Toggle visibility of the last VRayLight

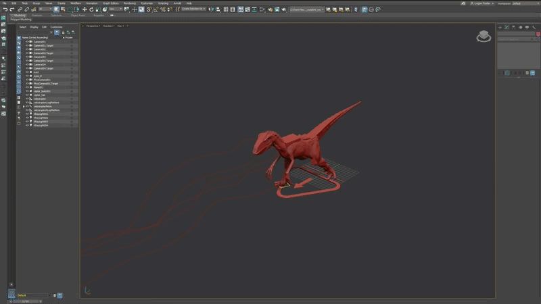coord(27,125)
